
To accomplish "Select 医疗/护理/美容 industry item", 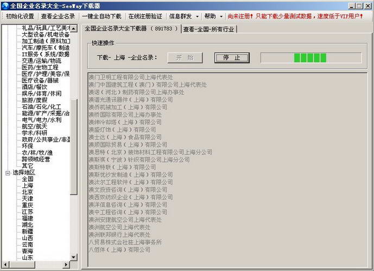I will (46, 74).
